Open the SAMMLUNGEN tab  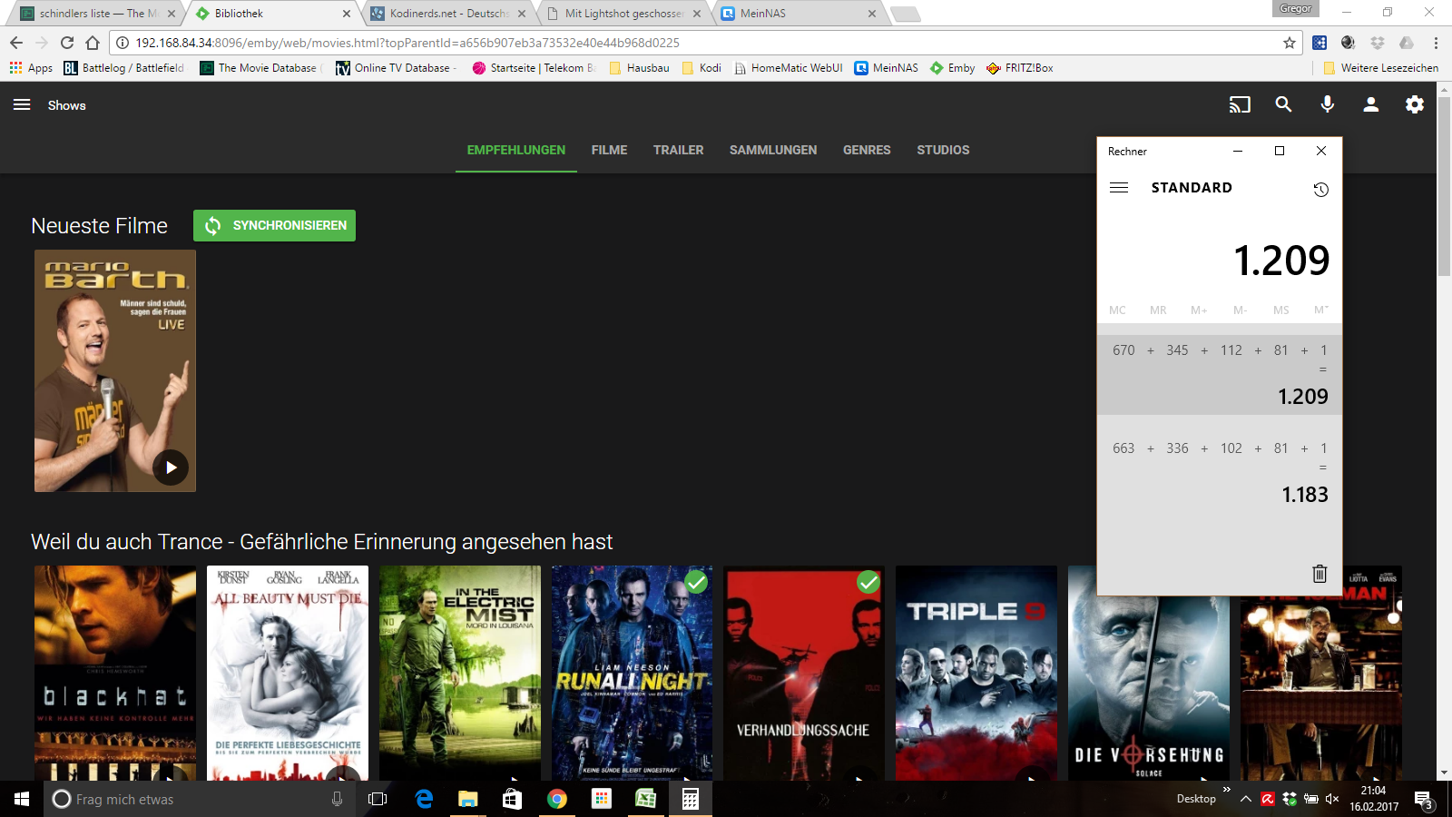pyautogui.click(x=773, y=150)
